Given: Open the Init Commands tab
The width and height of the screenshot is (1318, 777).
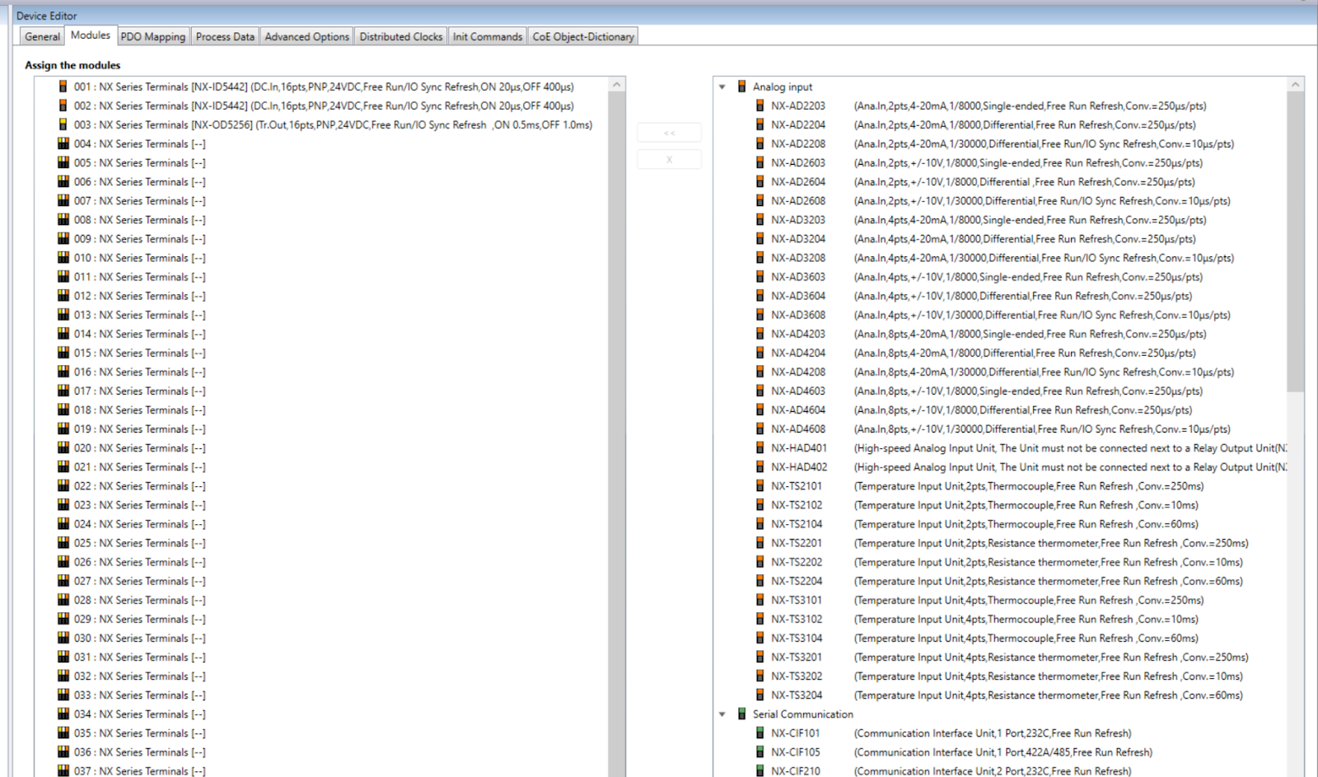Looking at the screenshot, I should click(488, 36).
